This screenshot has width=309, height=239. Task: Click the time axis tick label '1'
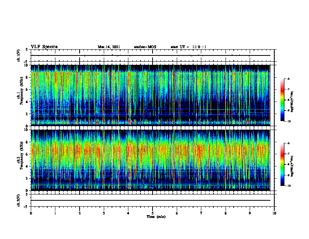(x=55, y=213)
